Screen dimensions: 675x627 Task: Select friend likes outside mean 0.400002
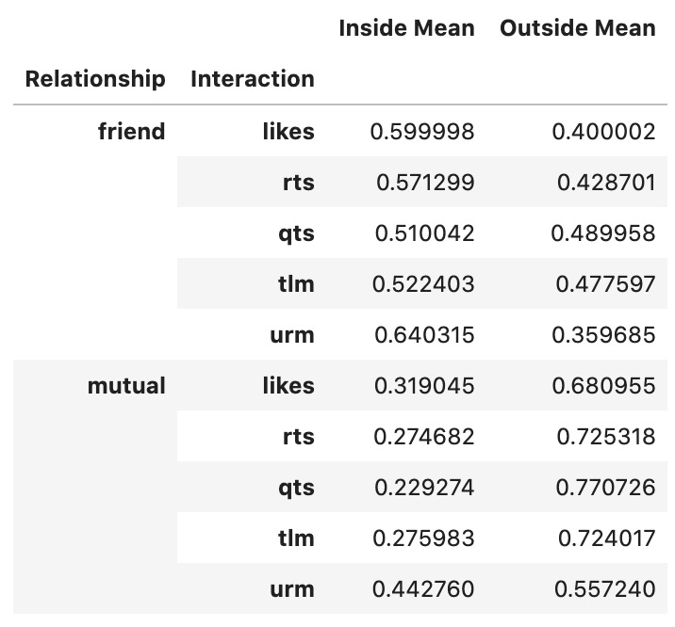[603, 132]
